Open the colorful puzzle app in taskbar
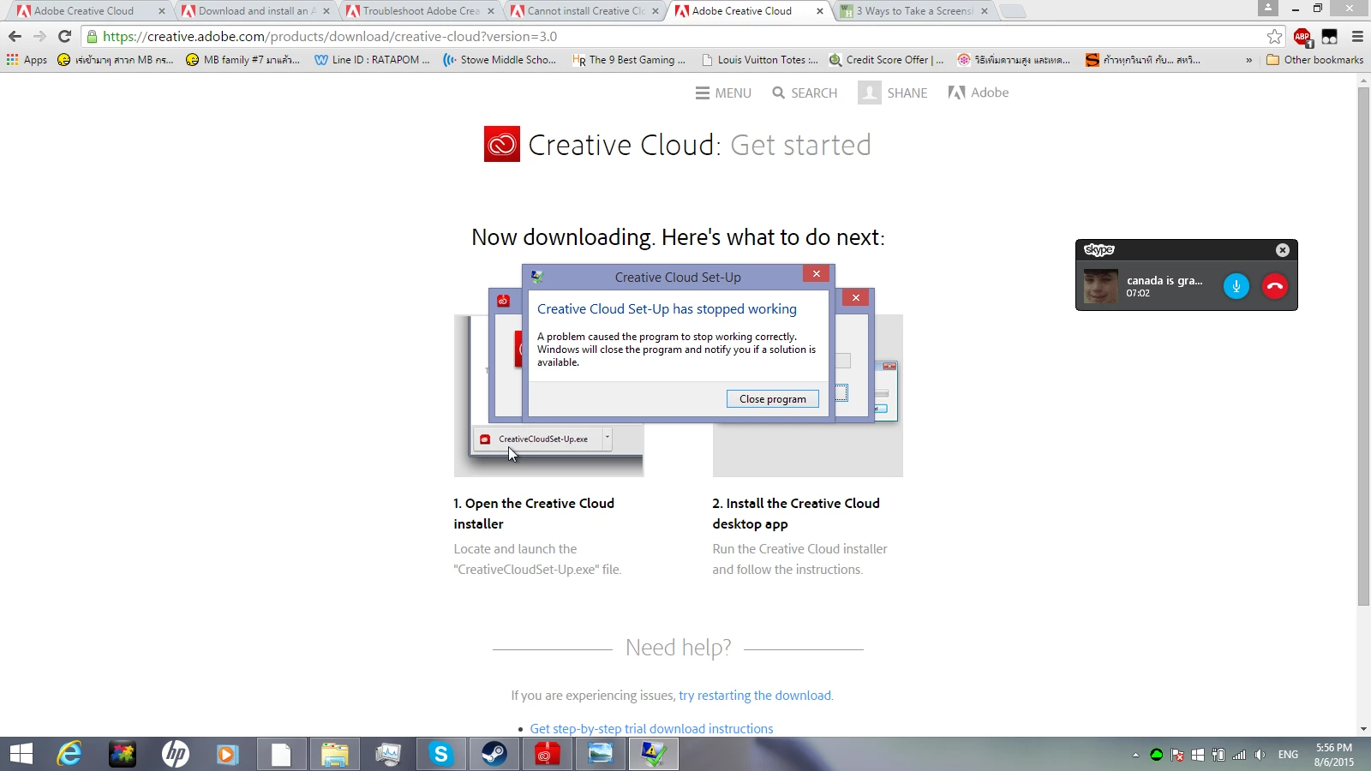 coord(123,754)
